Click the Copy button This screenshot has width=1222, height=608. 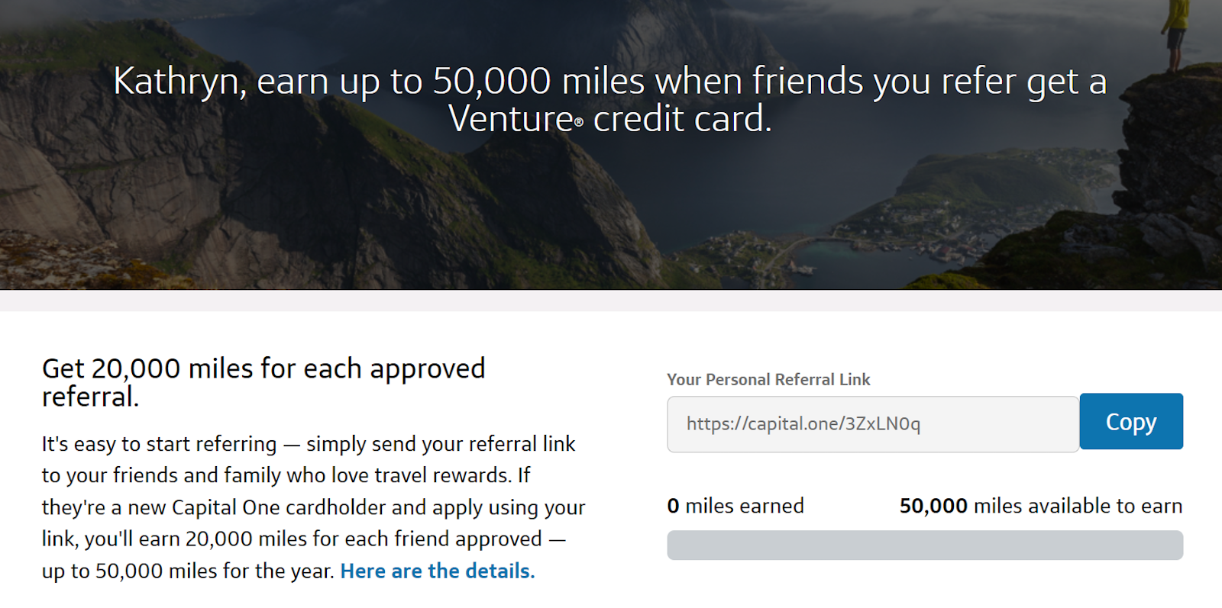coord(1131,421)
